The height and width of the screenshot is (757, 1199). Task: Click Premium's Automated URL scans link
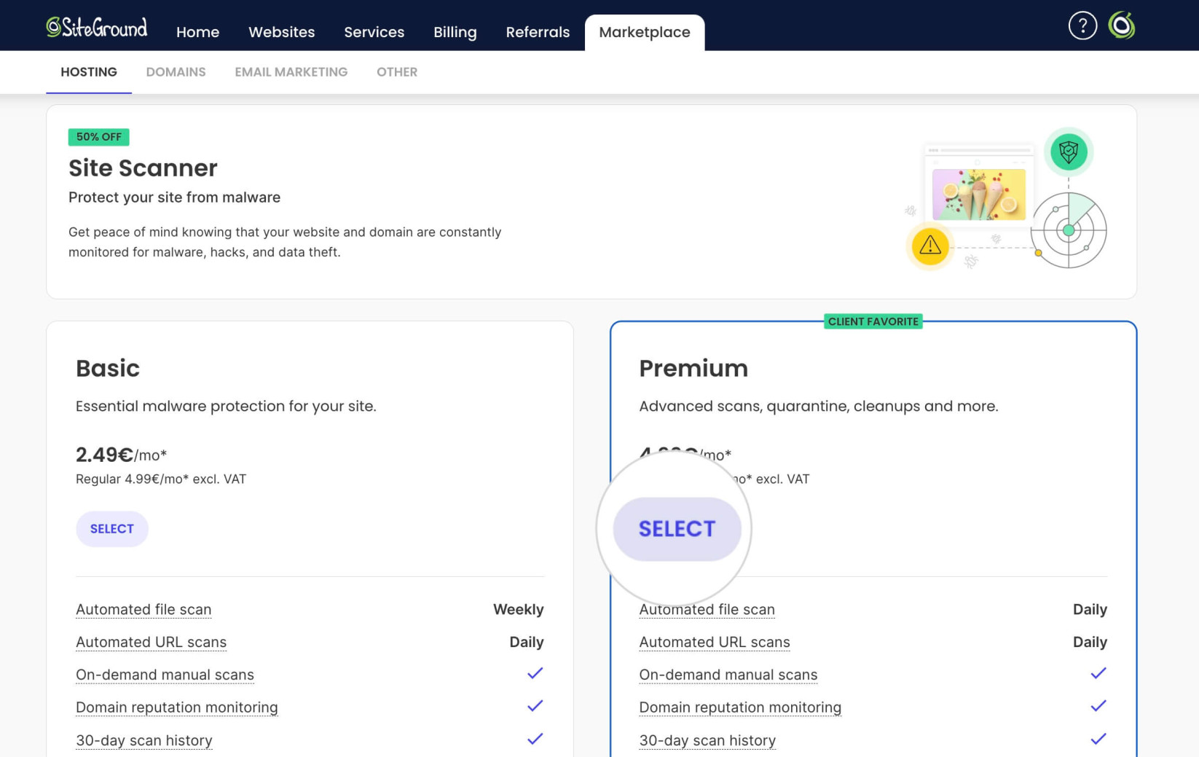tap(715, 642)
